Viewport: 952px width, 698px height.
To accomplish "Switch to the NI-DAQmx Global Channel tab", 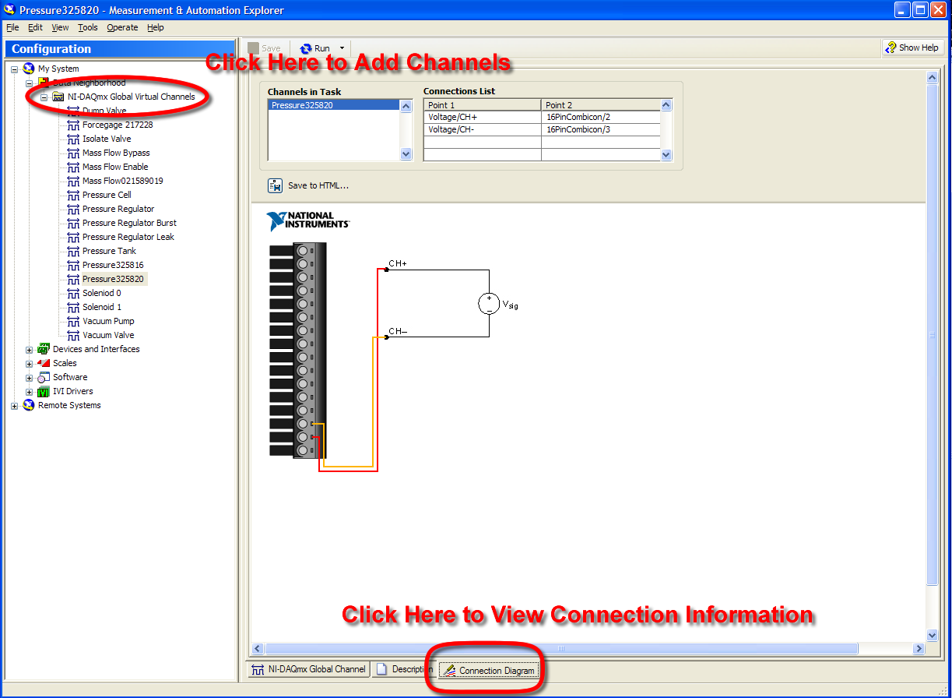I will click(x=309, y=669).
